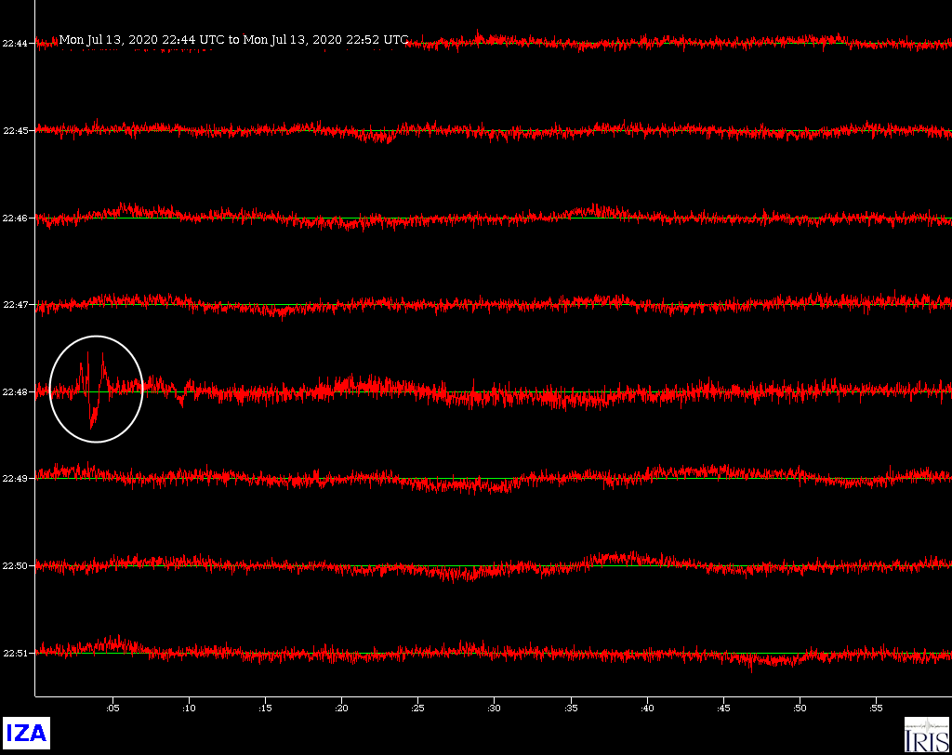Select the 22:44 time row label
Screen dimensions: 952x755
click(17, 44)
